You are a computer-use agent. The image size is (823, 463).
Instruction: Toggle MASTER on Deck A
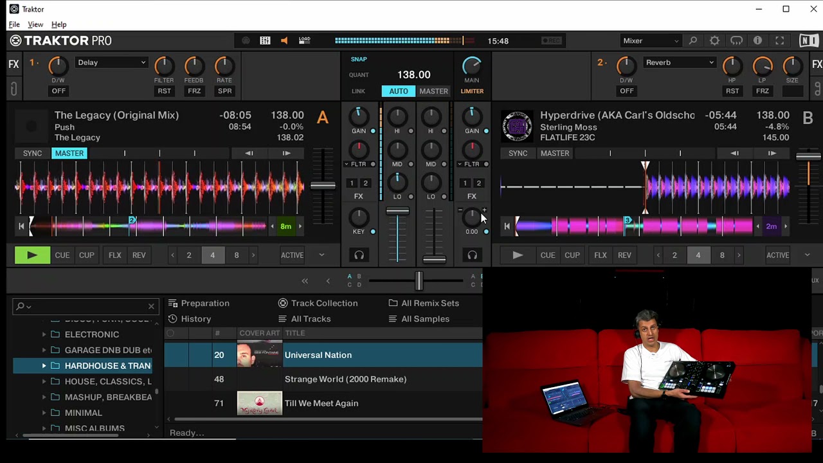(69, 153)
